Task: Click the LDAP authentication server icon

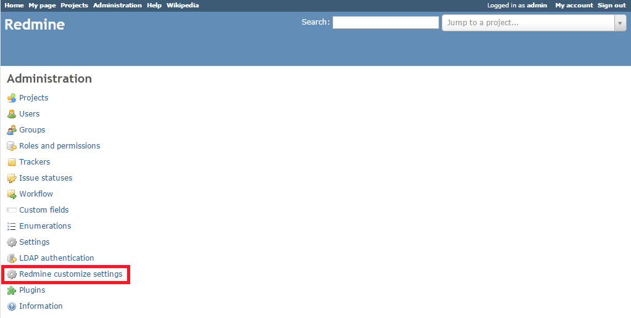Action: click(12, 258)
